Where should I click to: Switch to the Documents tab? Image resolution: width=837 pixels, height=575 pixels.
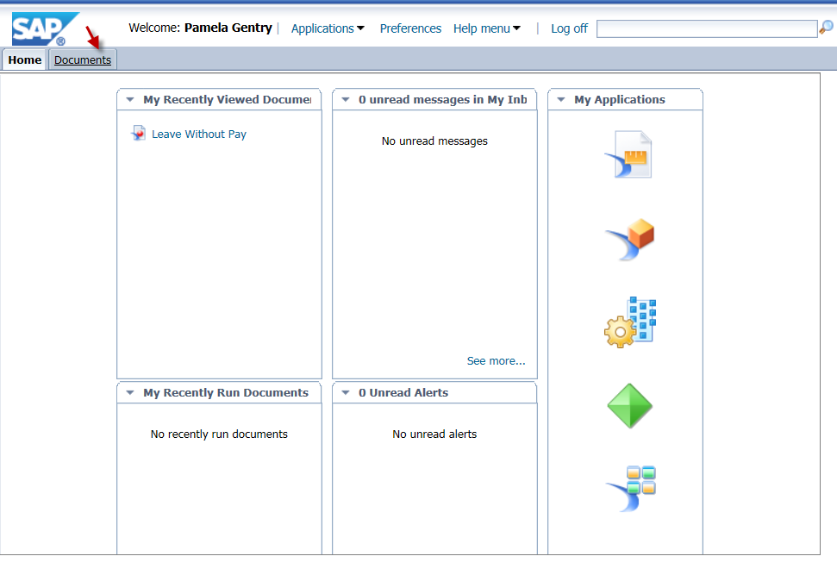click(82, 59)
